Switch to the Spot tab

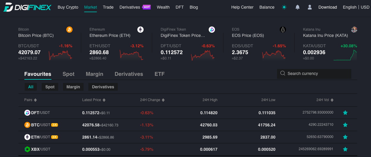tap(68, 74)
